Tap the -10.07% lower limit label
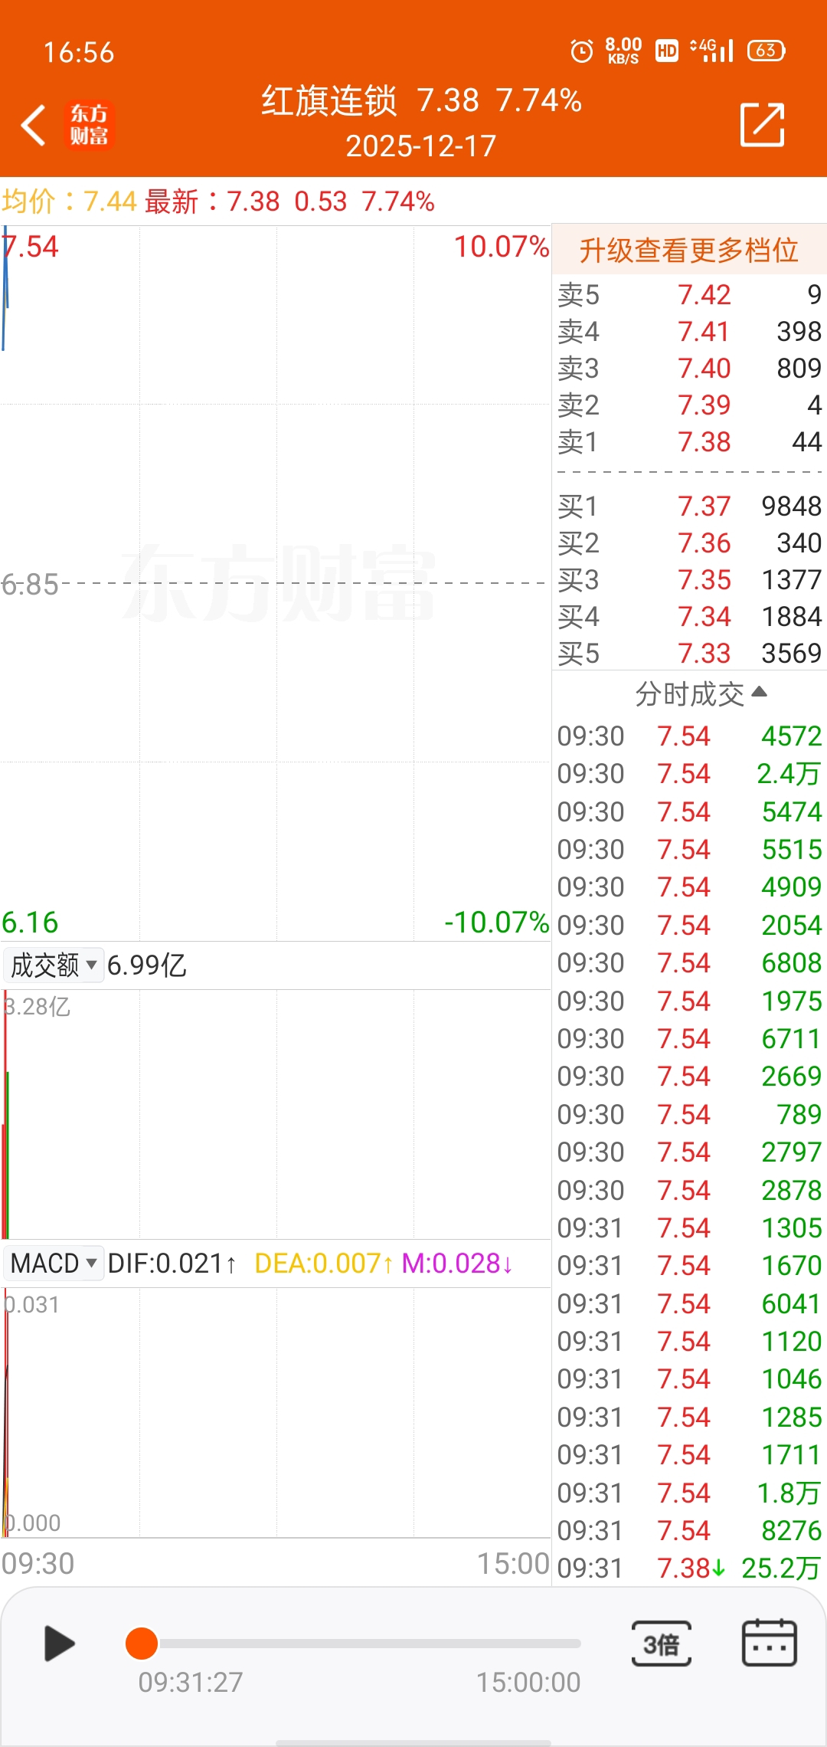Image resolution: width=827 pixels, height=1747 pixels. (497, 923)
